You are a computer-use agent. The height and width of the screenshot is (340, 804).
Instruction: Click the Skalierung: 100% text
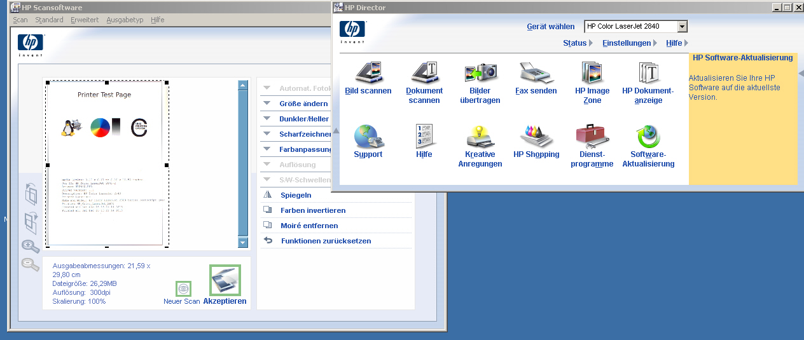tap(79, 301)
